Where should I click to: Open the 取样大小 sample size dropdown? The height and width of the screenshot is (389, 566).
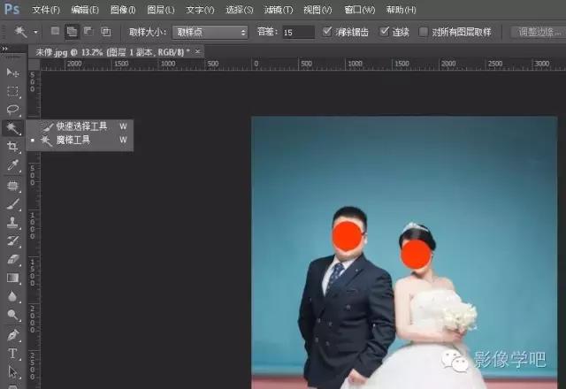(x=210, y=33)
